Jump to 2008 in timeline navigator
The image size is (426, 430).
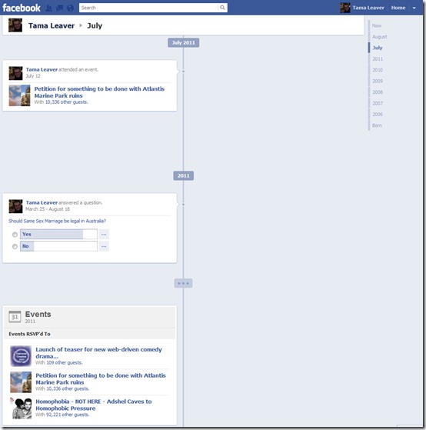[x=378, y=92]
